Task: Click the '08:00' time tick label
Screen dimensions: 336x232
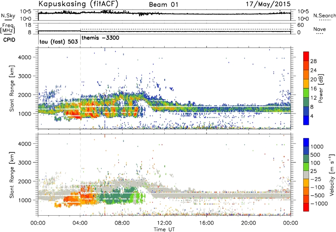Action: coord(122,223)
